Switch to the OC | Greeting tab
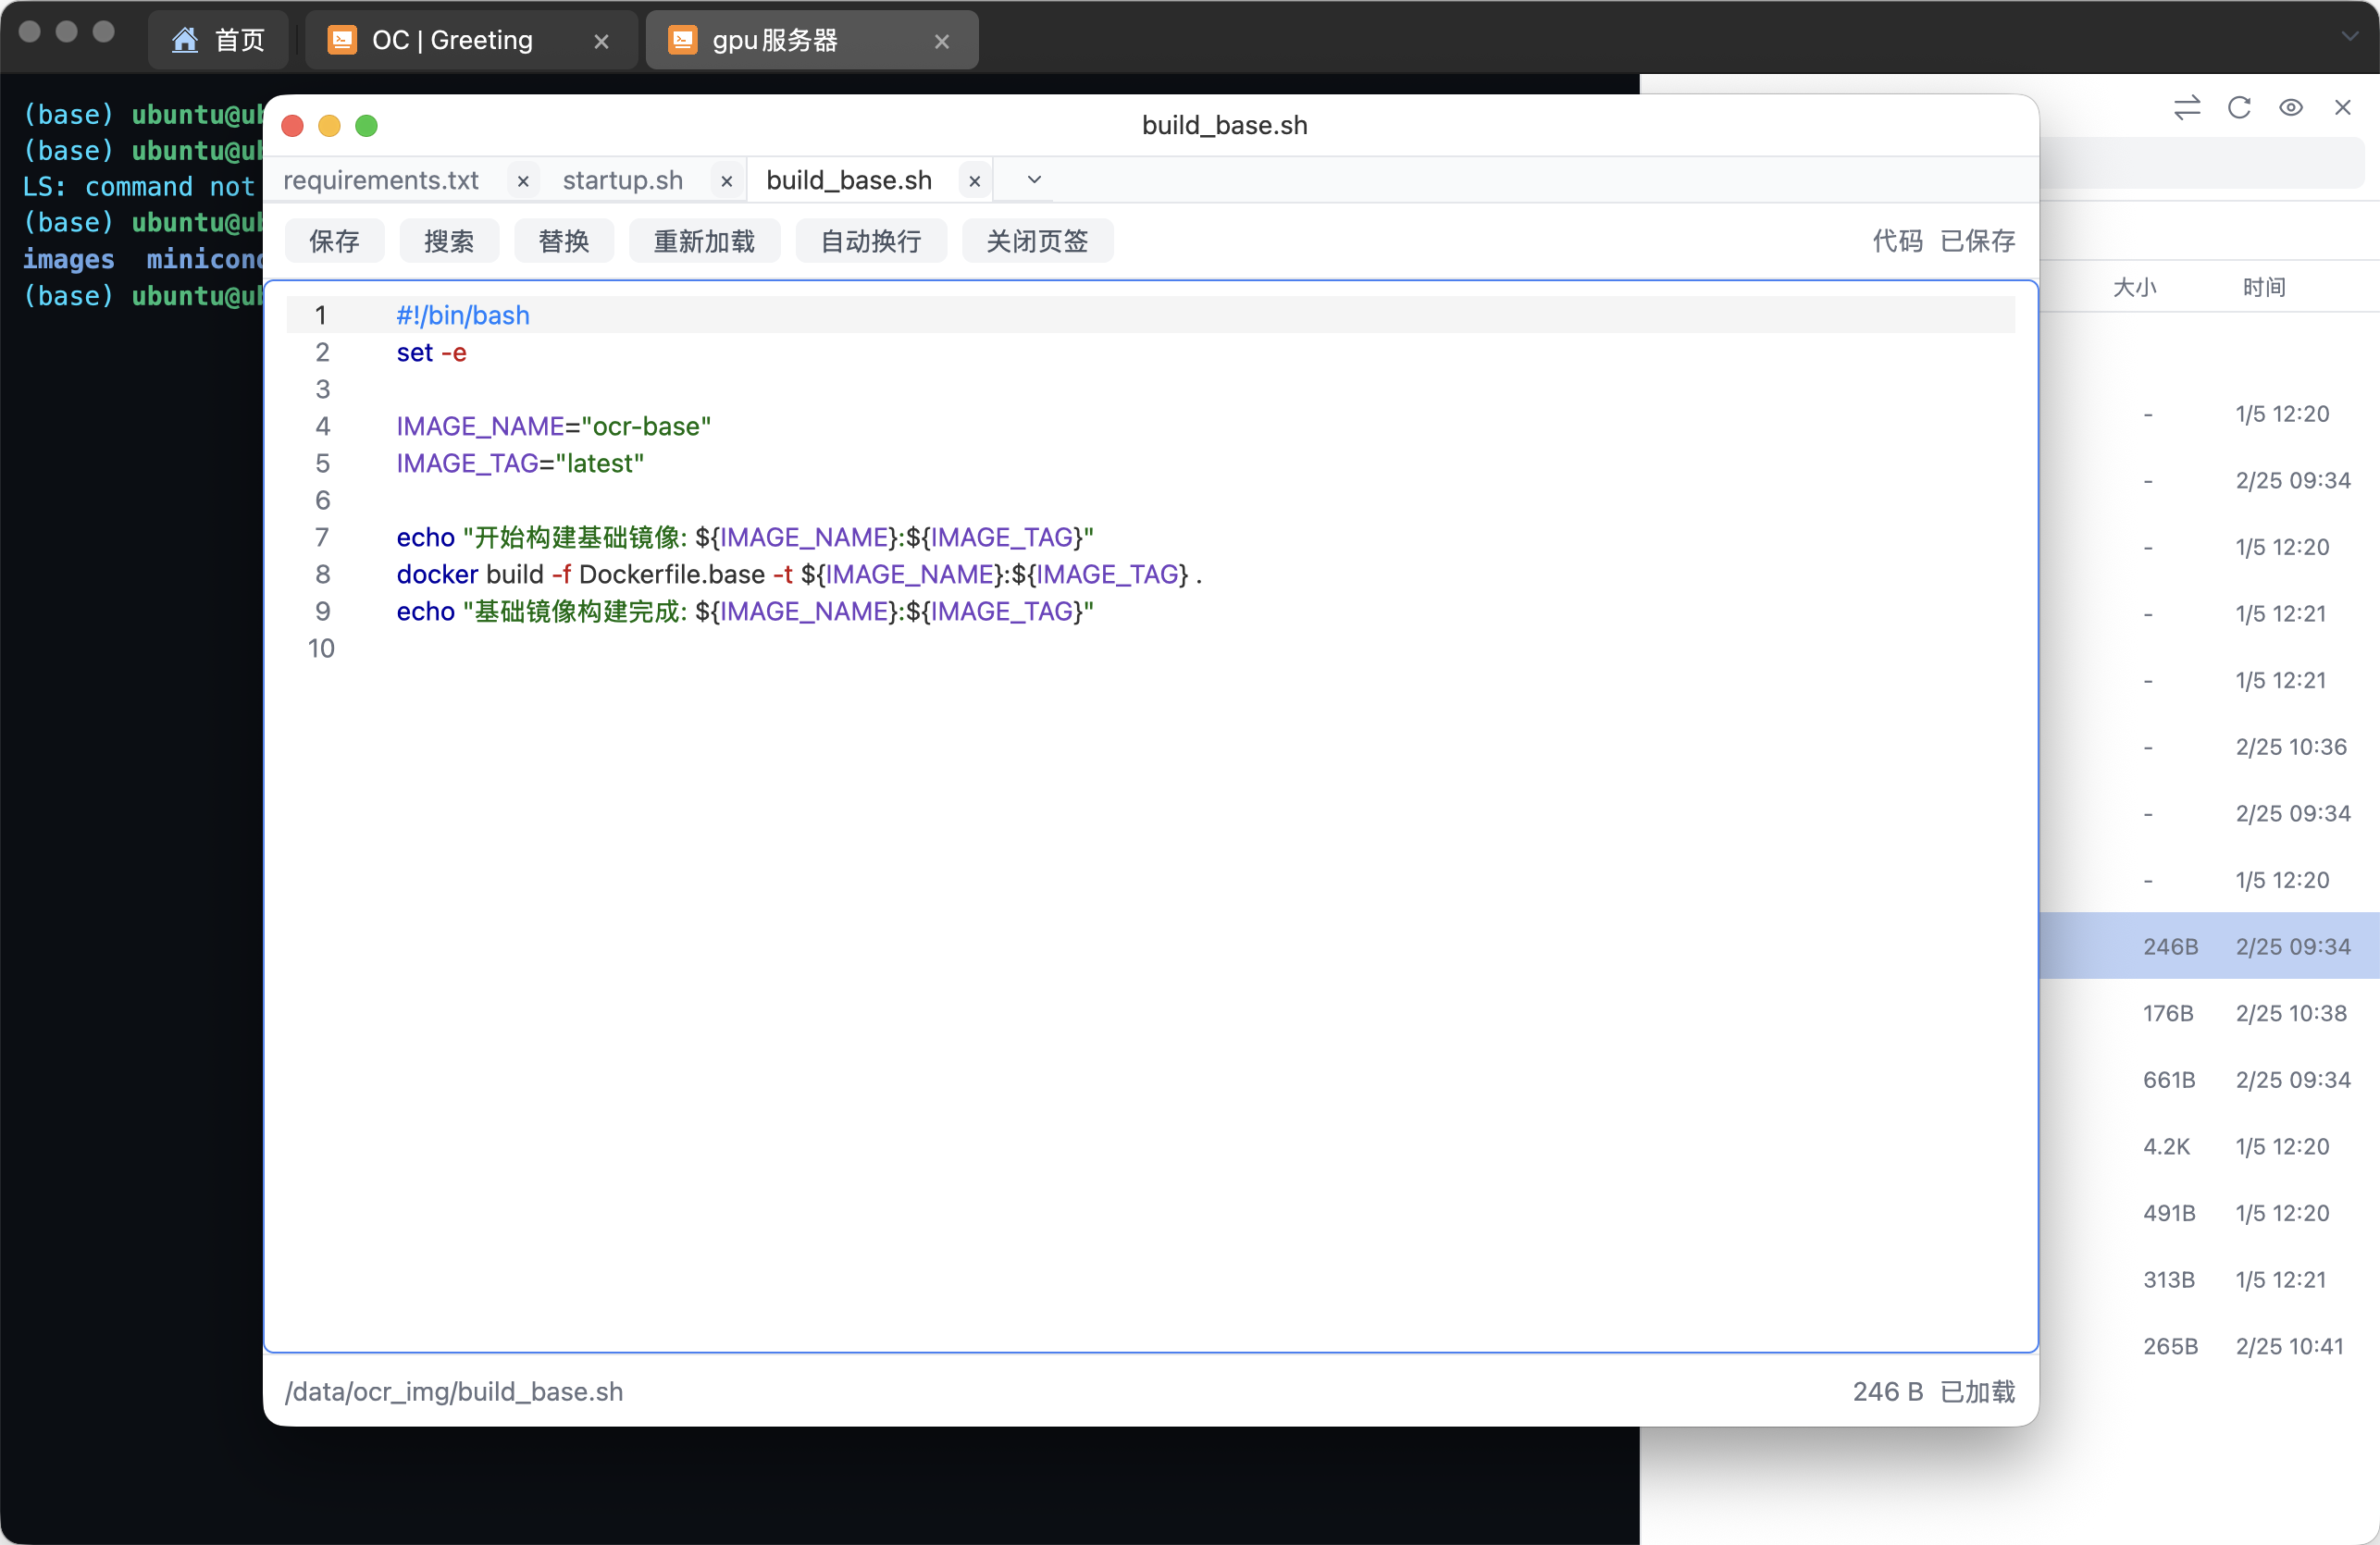This screenshot has height=1545, width=2380. point(471,40)
